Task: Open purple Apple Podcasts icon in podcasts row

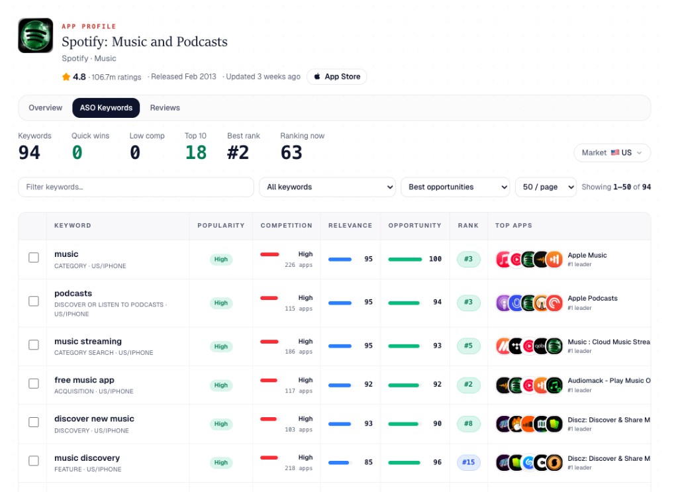Action: (x=504, y=303)
